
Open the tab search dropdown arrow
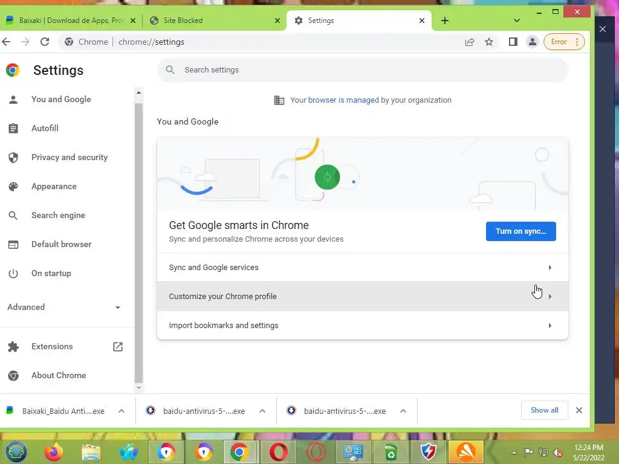(516, 21)
